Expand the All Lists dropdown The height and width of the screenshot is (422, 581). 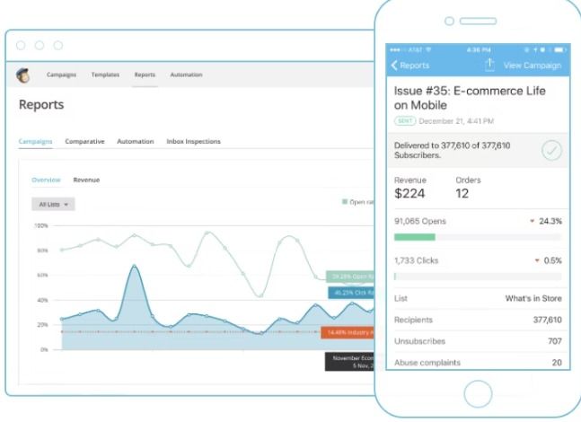[53, 204]
